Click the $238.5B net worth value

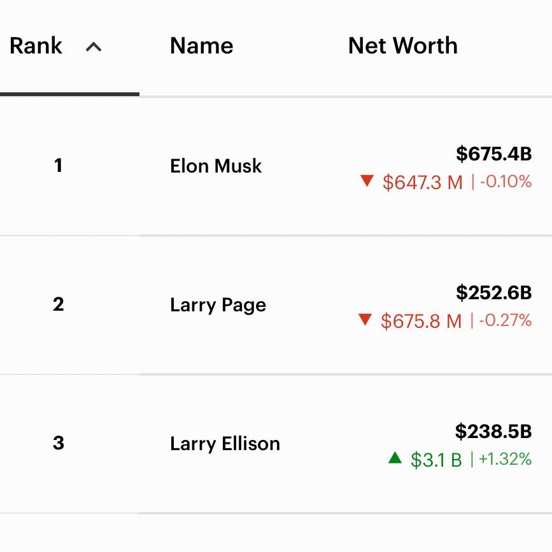click(493, 431)
